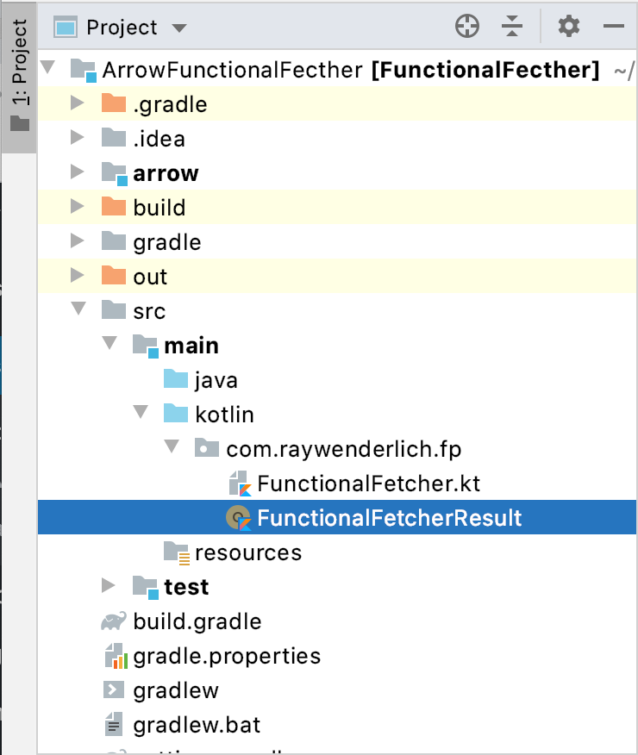The image size is (638, 755).
Task: Open the Project panel settings gear
Action: (x=569, y=26)
